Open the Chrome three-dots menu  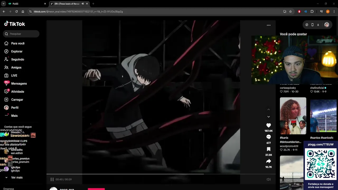tap(334, 12)
